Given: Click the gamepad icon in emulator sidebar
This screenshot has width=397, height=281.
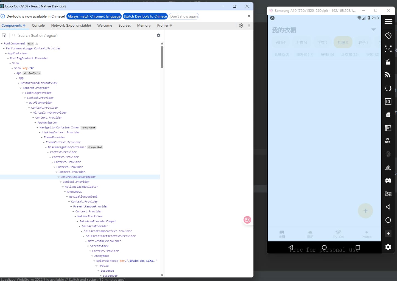Looking at the screenshot, I should coord(388,181).
